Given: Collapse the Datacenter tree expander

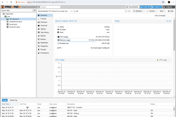Looking at the screenshot, I should [2, 14].
